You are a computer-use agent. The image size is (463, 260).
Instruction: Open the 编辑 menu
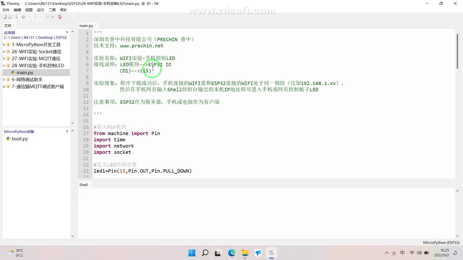pyautogui.click(x=17, y=10)
